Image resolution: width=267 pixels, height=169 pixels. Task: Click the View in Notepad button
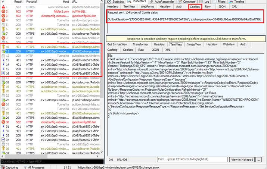(x=242, y=160)
